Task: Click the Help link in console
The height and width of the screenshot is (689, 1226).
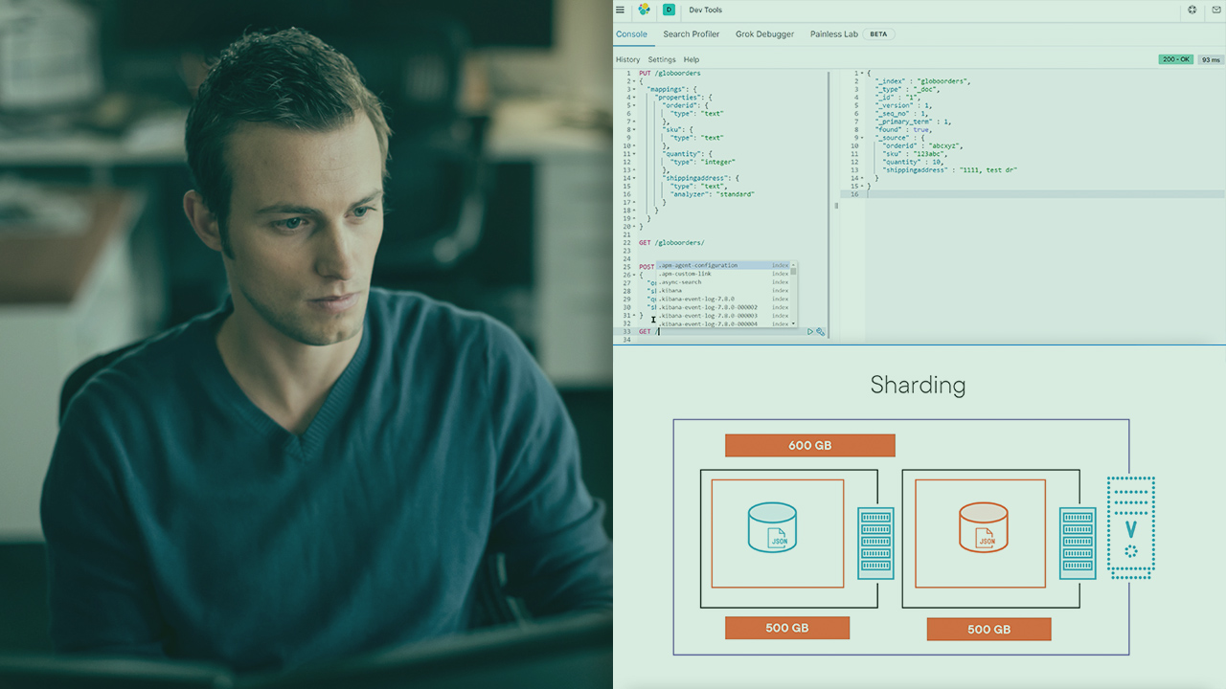Action: [x=692, y=59]
